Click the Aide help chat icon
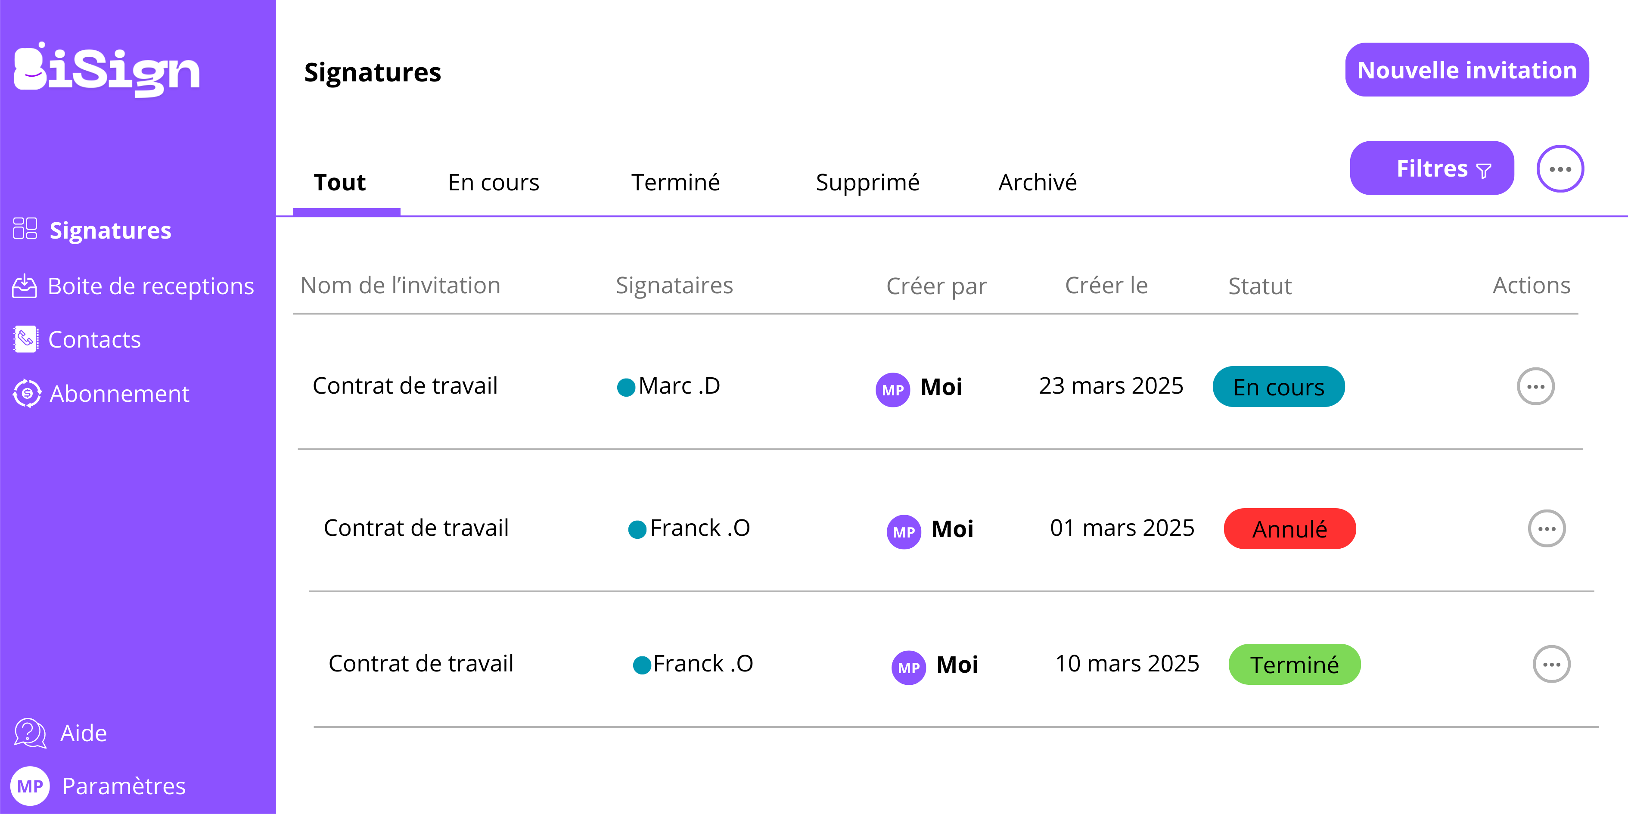 coord(30,733)
